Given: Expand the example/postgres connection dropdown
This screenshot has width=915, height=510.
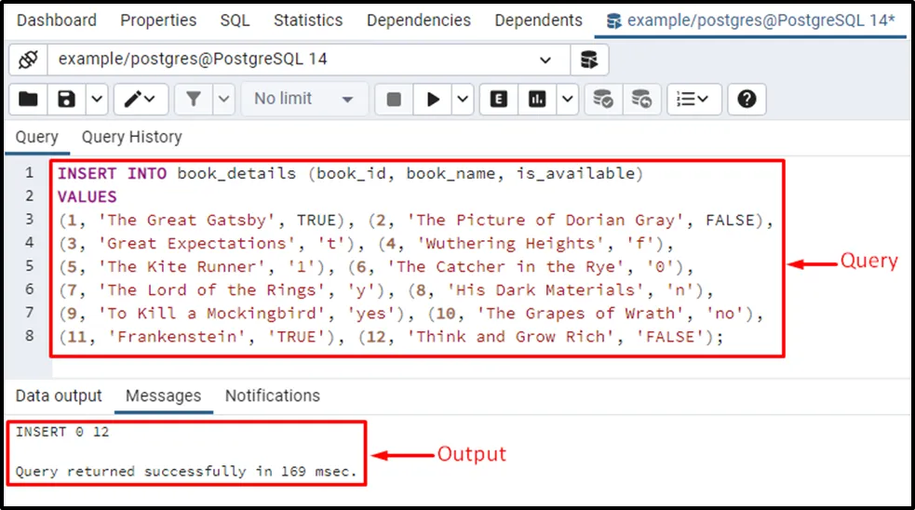Looking at the screenshot, I should click(x=545, y=60).
